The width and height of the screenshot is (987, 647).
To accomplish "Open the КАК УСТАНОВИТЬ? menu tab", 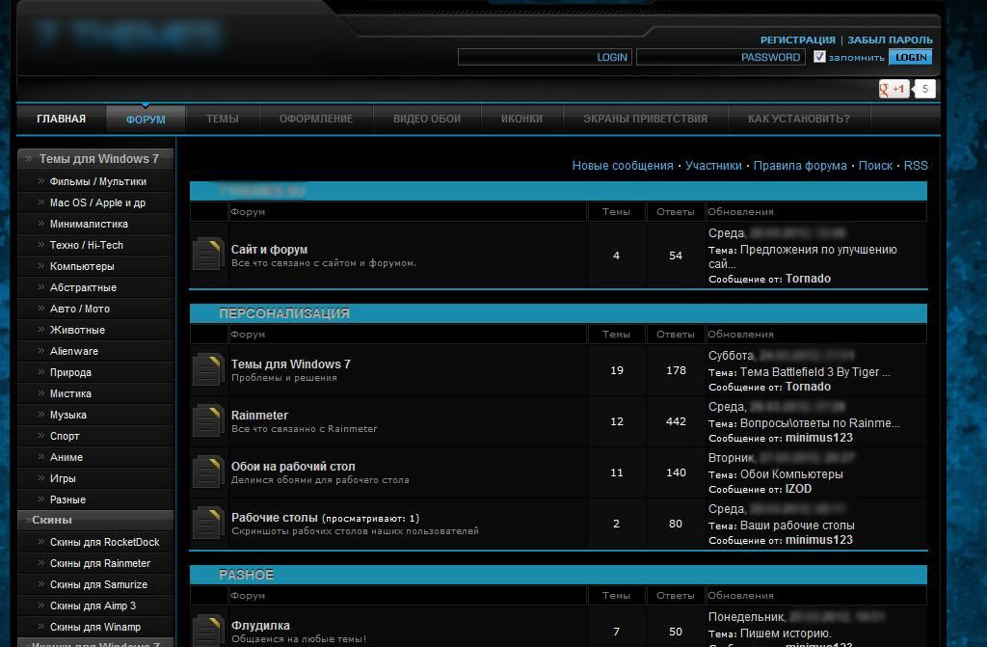I will (x=799, y=119).
